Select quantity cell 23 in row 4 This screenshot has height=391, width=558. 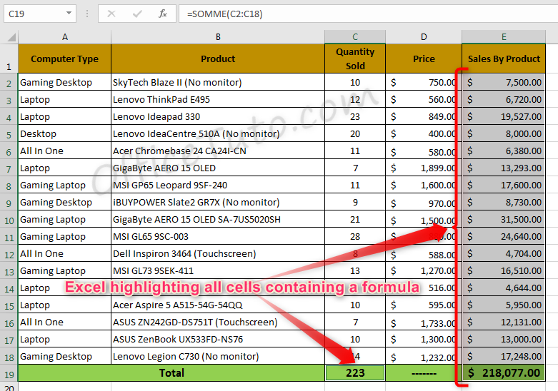click(355, 116)
